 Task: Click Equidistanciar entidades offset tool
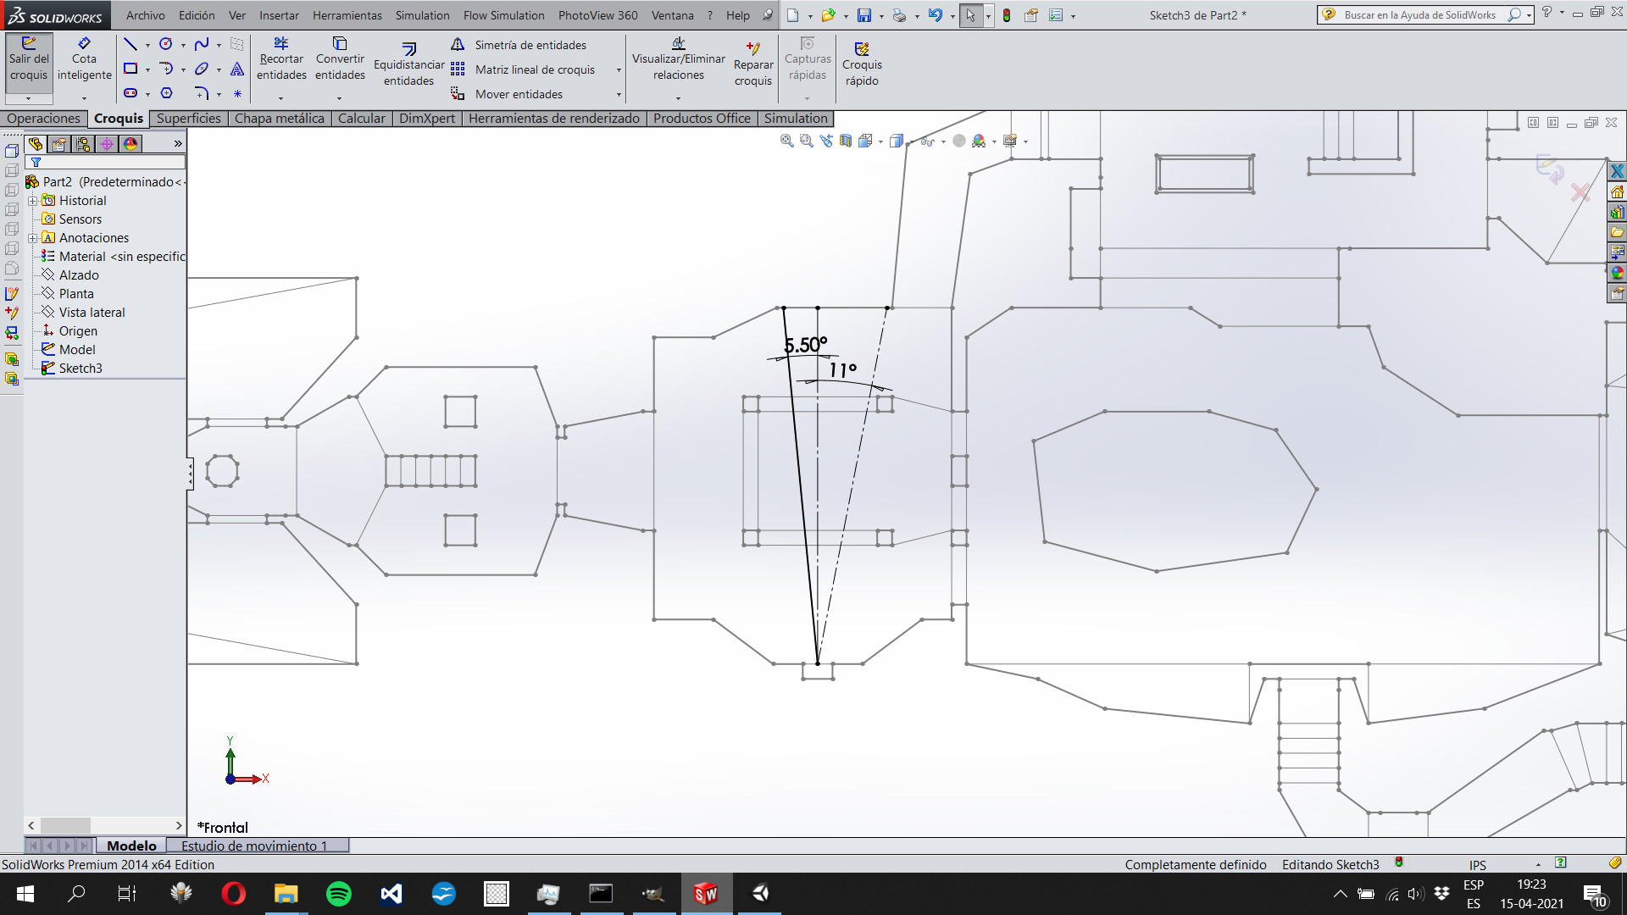pos(408,64)
